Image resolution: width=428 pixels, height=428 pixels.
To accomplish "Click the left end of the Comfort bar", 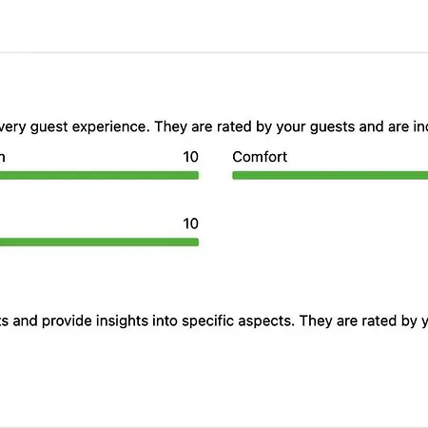I will point(235,175).
